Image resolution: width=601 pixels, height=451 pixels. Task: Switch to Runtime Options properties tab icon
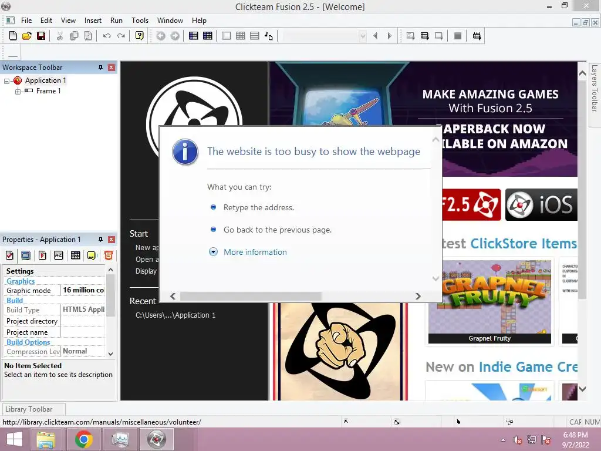click(42, 255)
